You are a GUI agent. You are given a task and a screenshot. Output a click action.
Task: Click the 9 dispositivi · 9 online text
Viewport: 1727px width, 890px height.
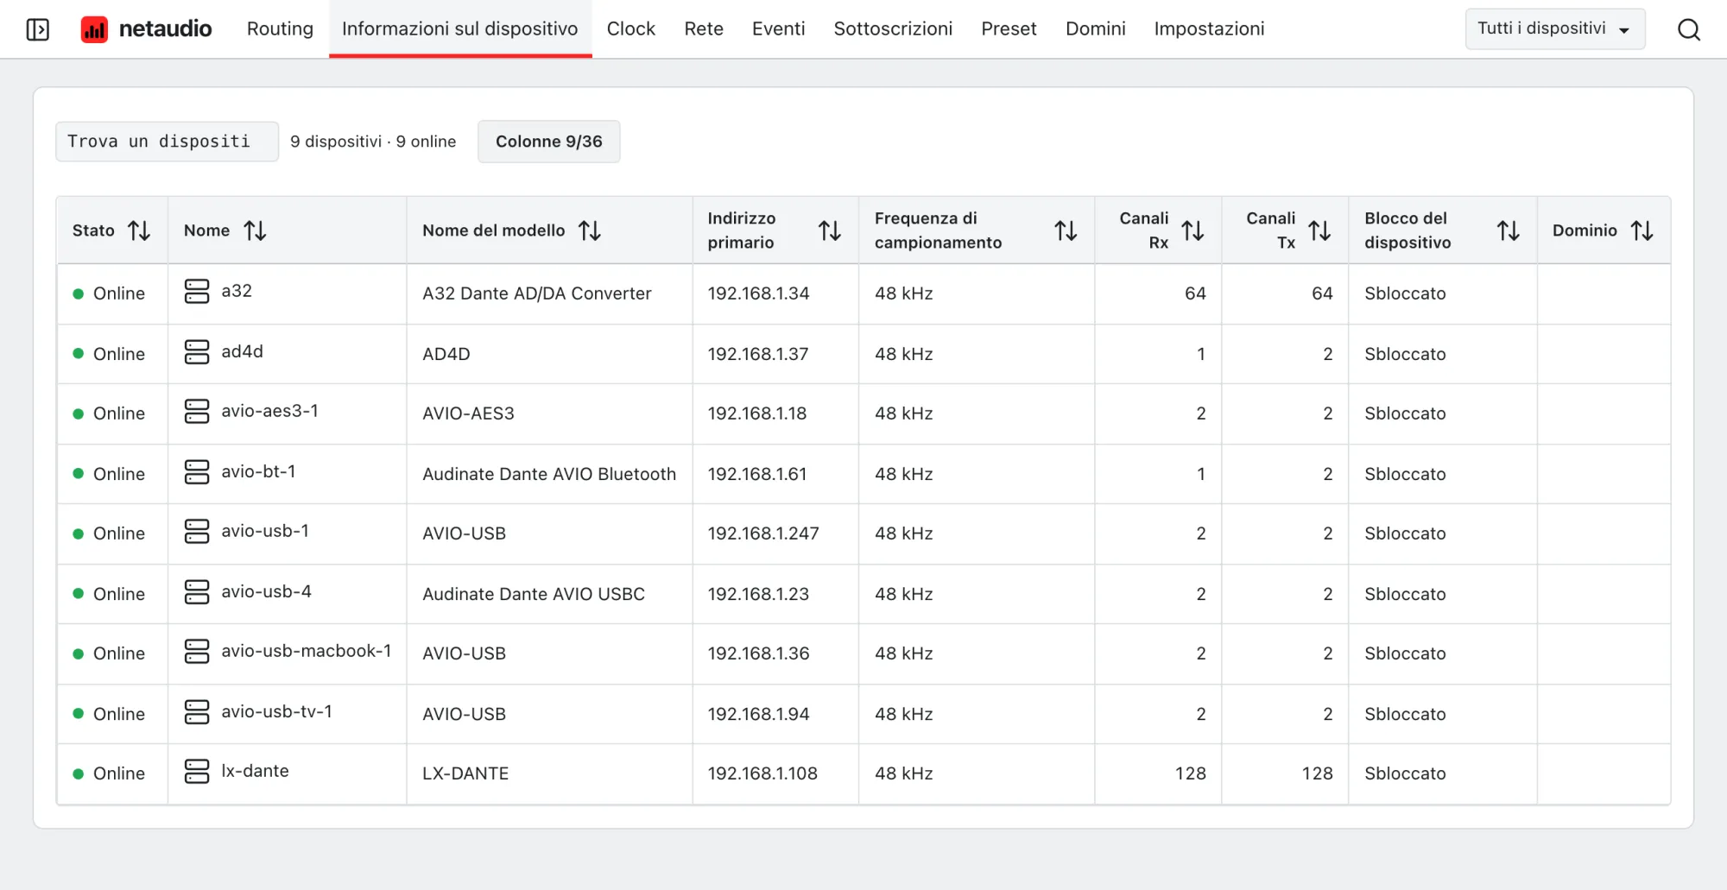[373, 142]
